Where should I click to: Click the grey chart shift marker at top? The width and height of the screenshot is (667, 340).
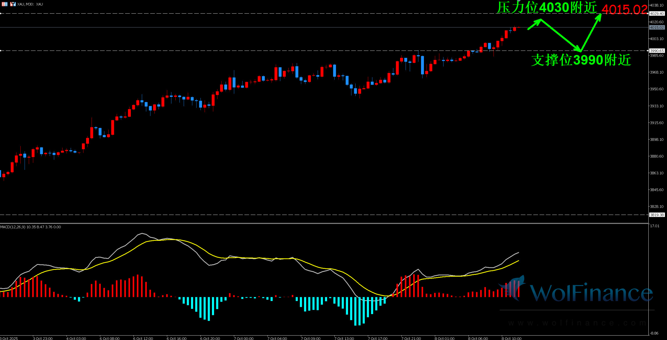pyautogui.click(x=519, y=1)
